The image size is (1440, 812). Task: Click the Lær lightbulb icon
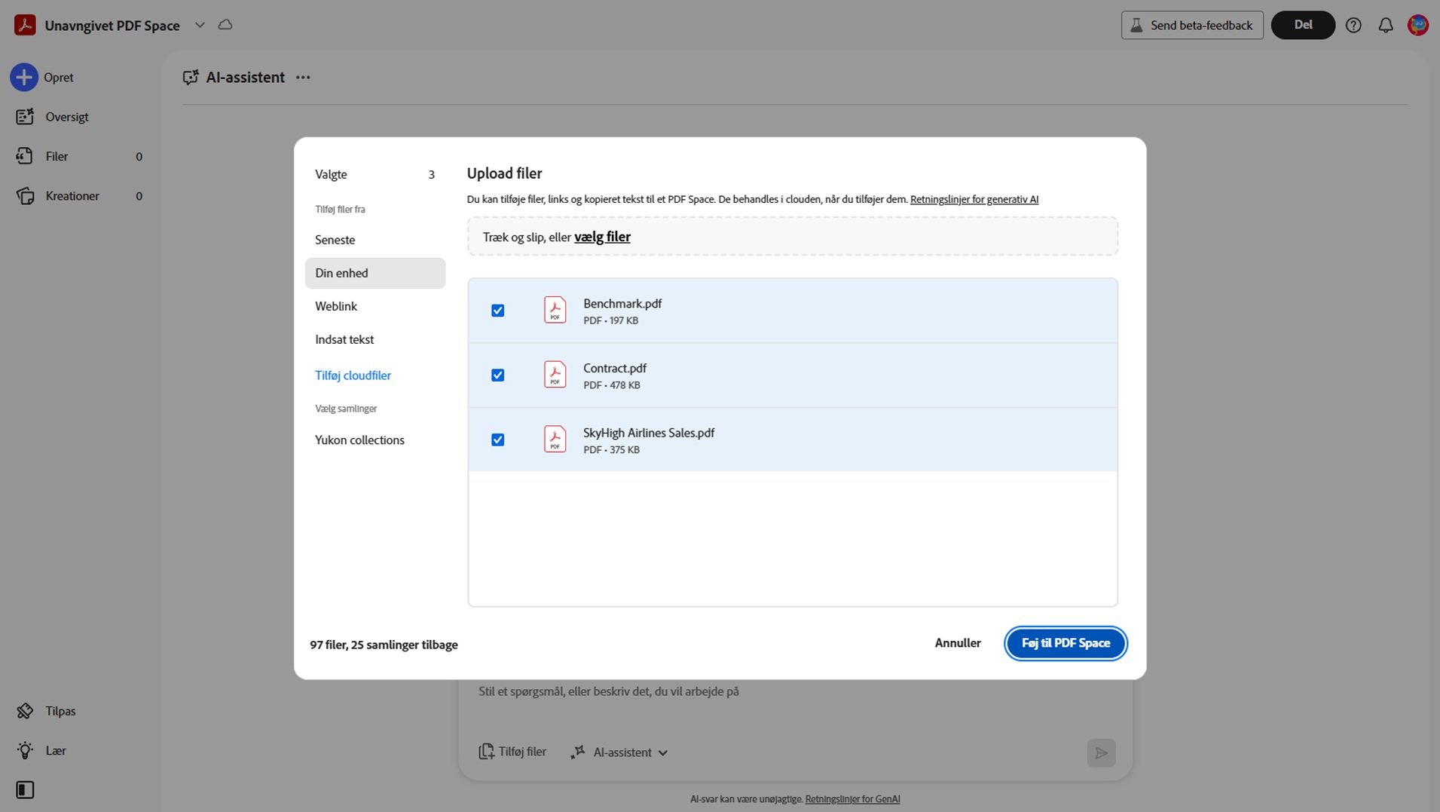click(25, 750)
